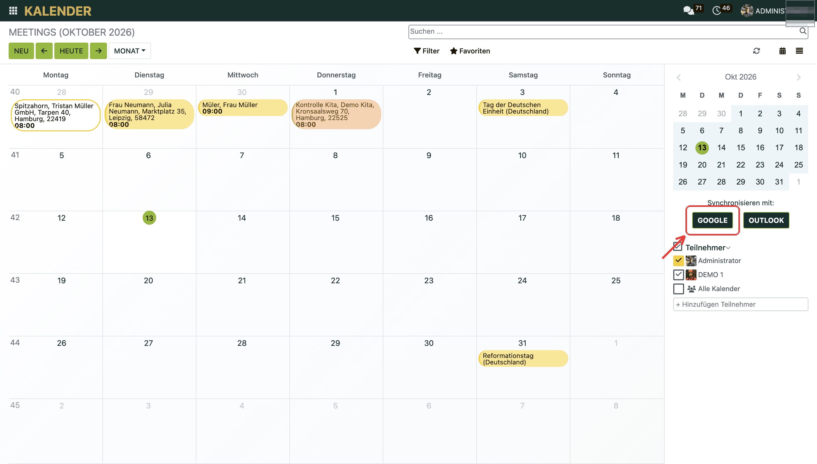Open the Müler, Frau Müller 09:00 event
Viewport: 817px width, 464px height.
(243, 108)
